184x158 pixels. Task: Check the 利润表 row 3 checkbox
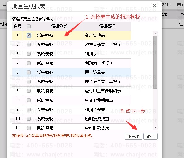click(29, 54)
